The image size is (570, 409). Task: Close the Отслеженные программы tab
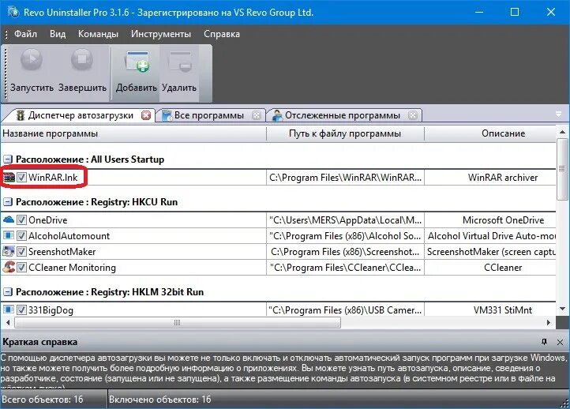(413, 115)
